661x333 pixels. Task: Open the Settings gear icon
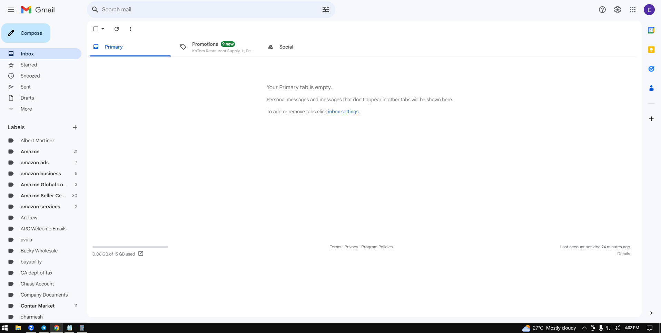tap(618, 10)
